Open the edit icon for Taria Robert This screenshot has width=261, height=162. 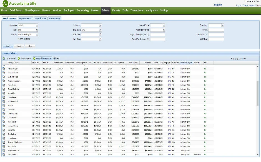[4, 154]
